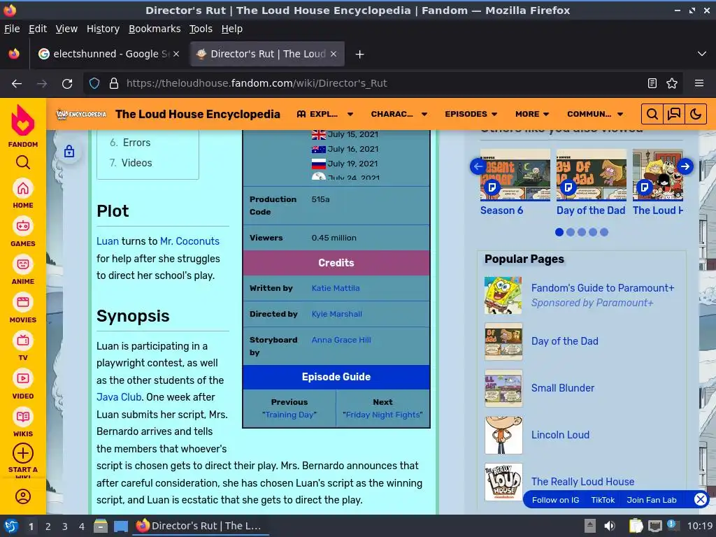
Task: Open the Movies section icon
Action: tap(23, 303)
